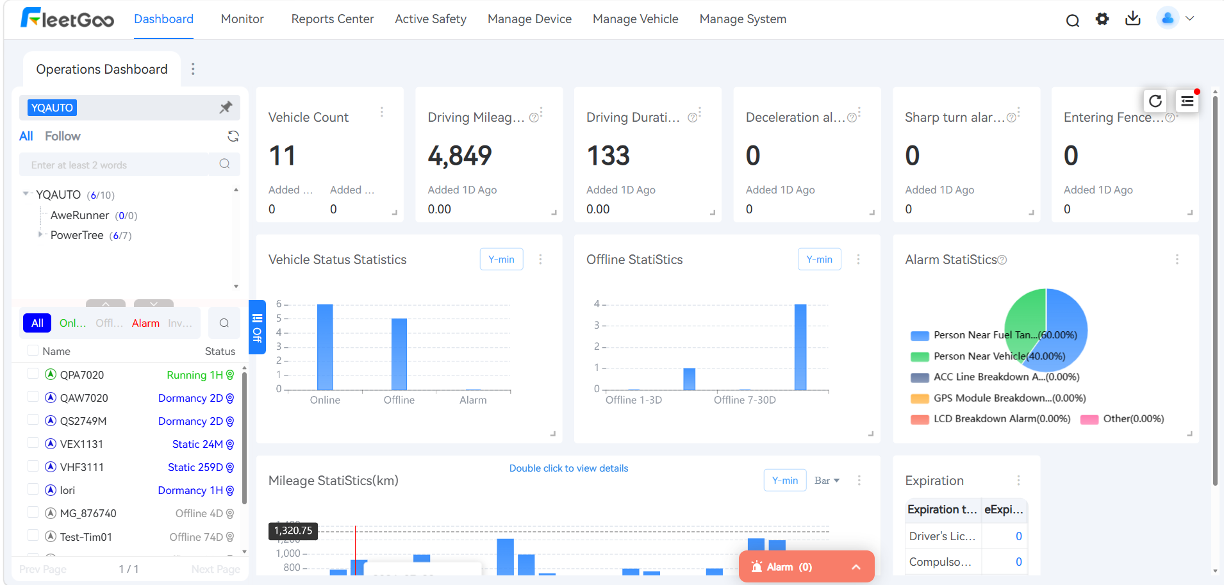1224x585 pixels.
Task: Open the download center icon
Action: click(x=1133, y=19)
